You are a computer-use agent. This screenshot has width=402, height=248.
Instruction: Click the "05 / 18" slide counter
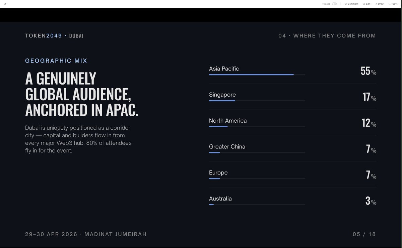click(364, 234)
